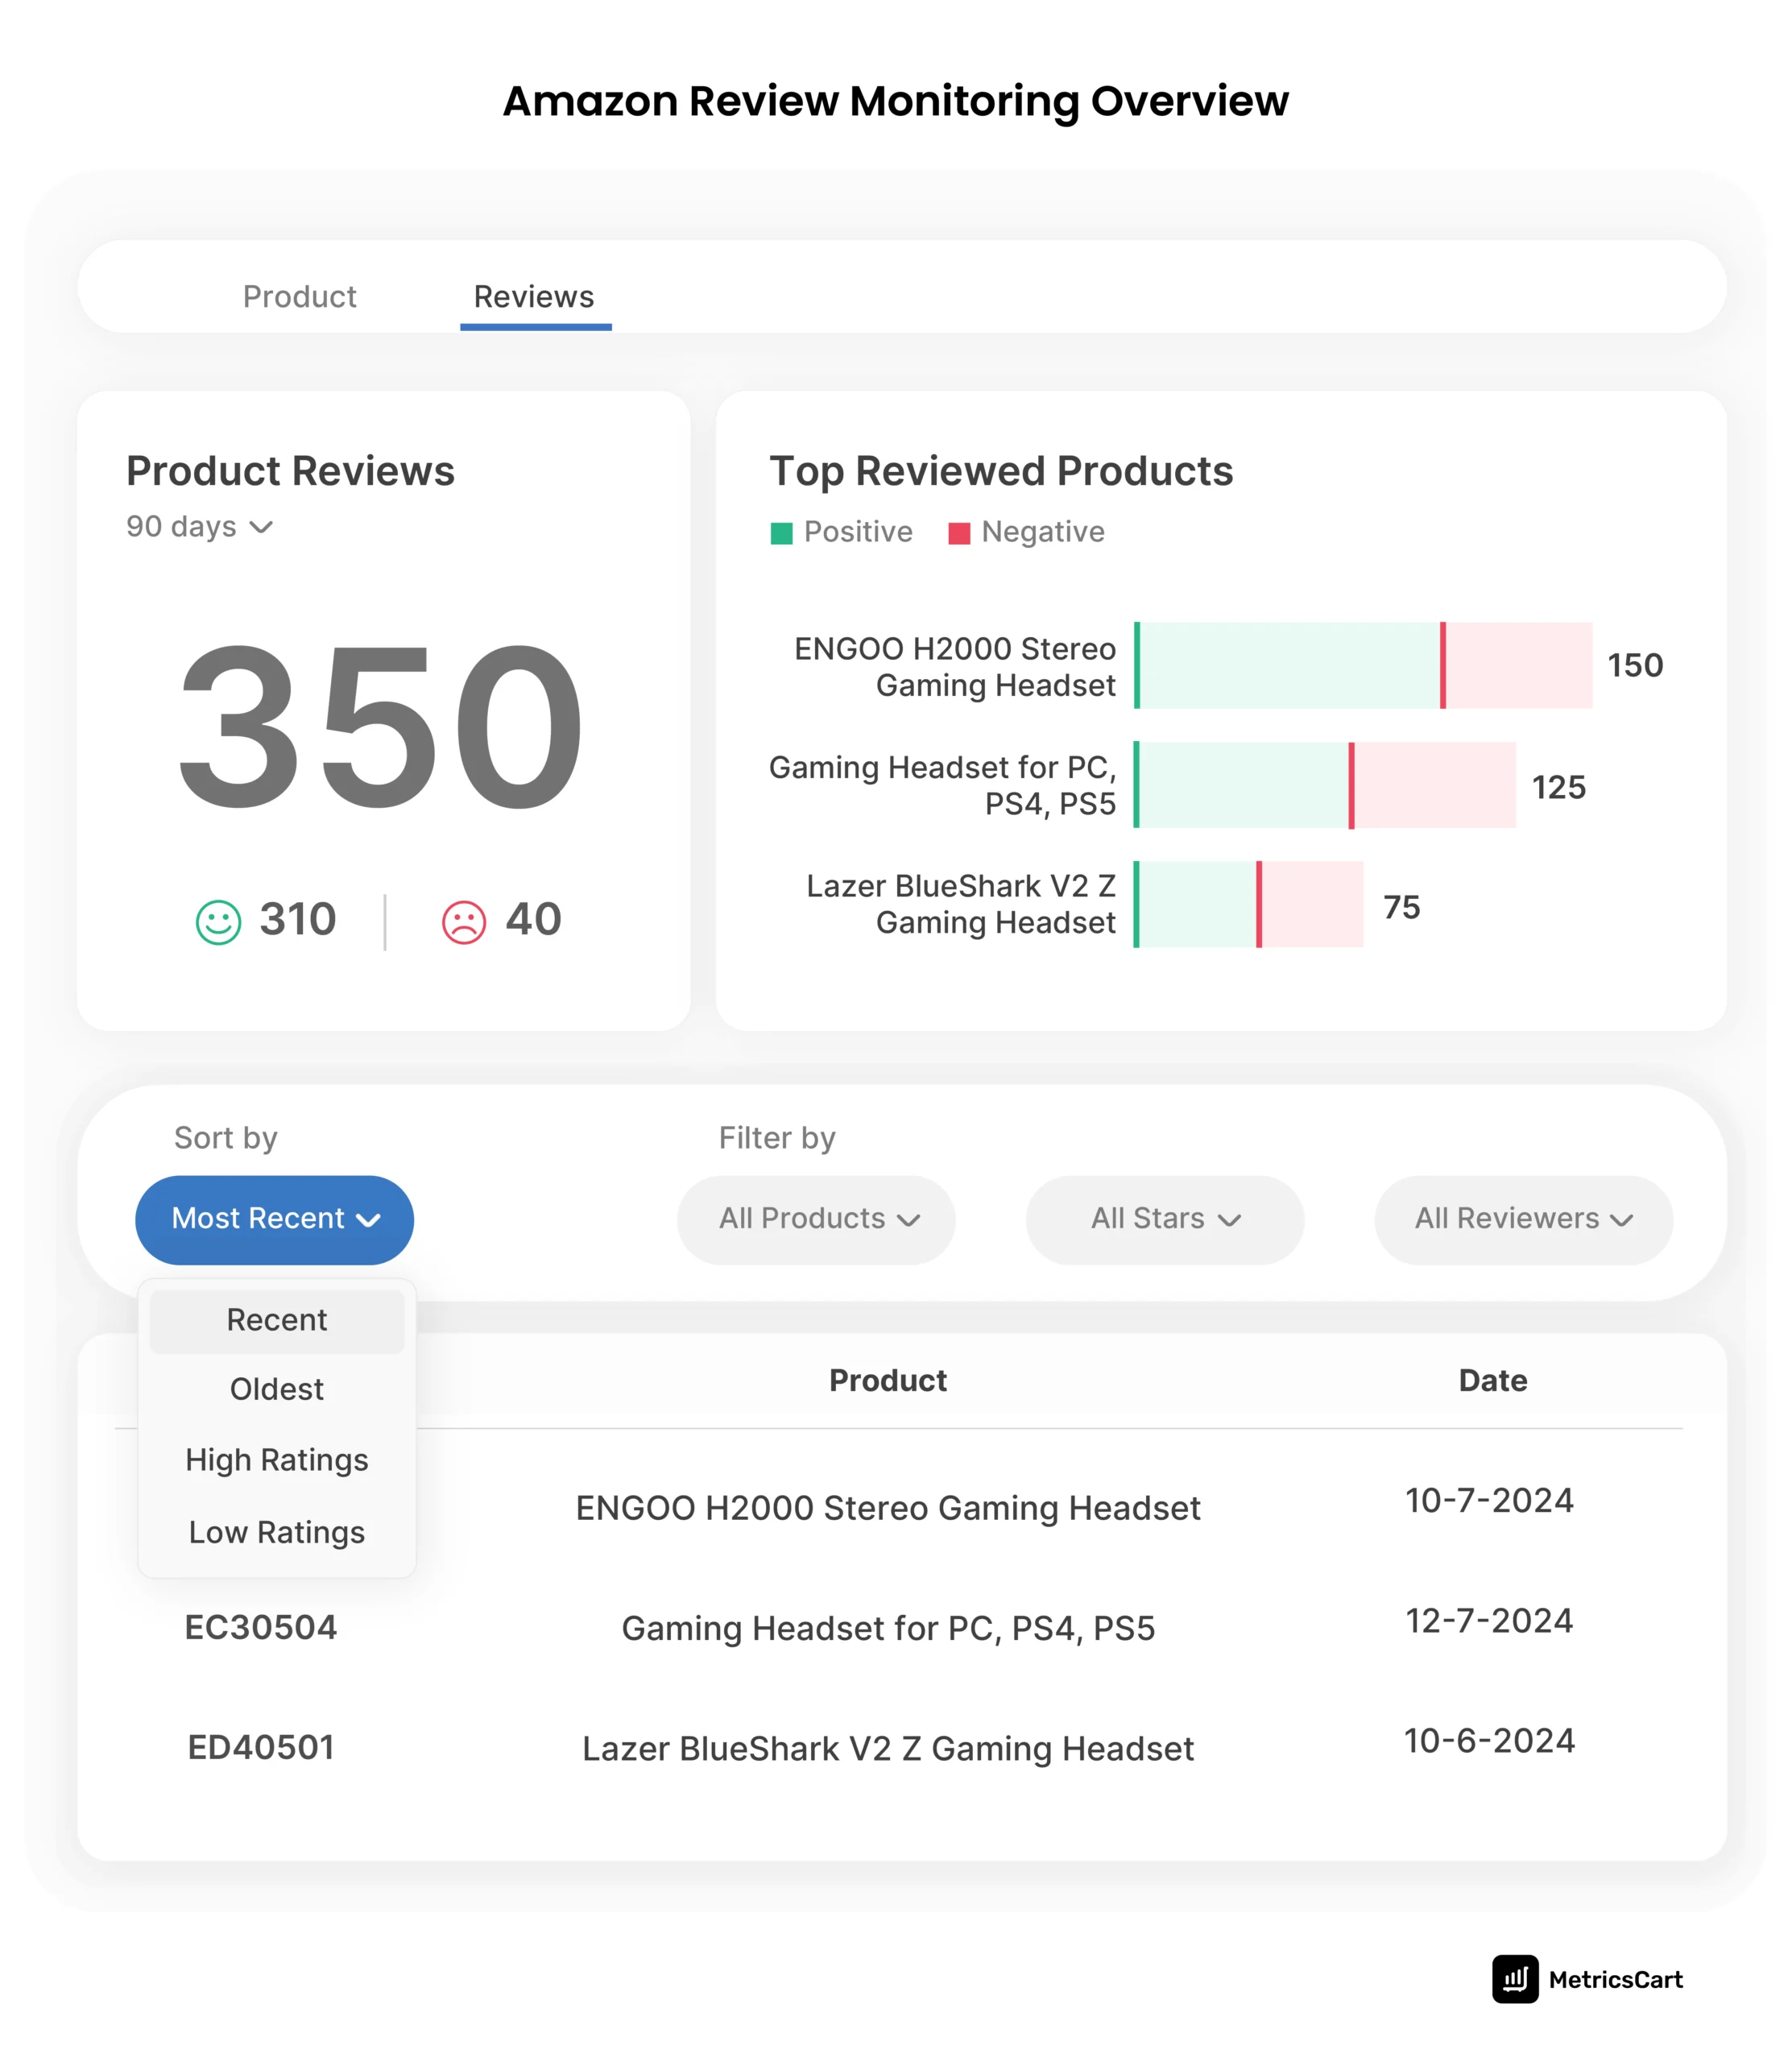Click the Gaming Headset for PC green bar
This screenshot has height=2062, width=1792.
coord(1242,785)
